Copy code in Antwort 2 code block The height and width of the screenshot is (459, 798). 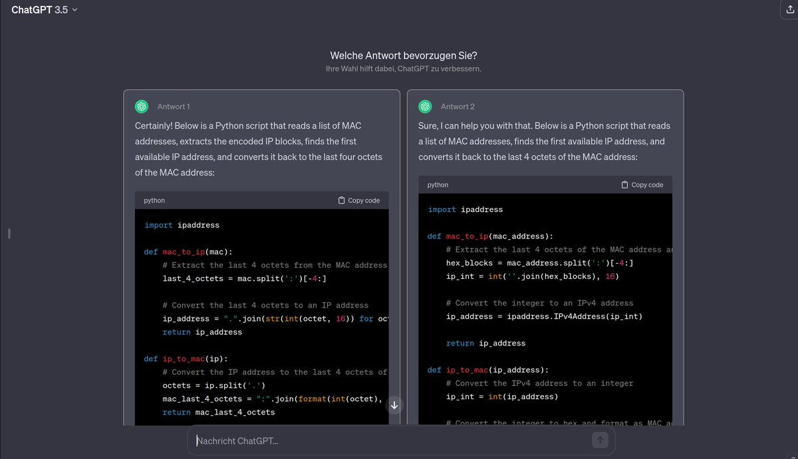[x=642, y=185]
